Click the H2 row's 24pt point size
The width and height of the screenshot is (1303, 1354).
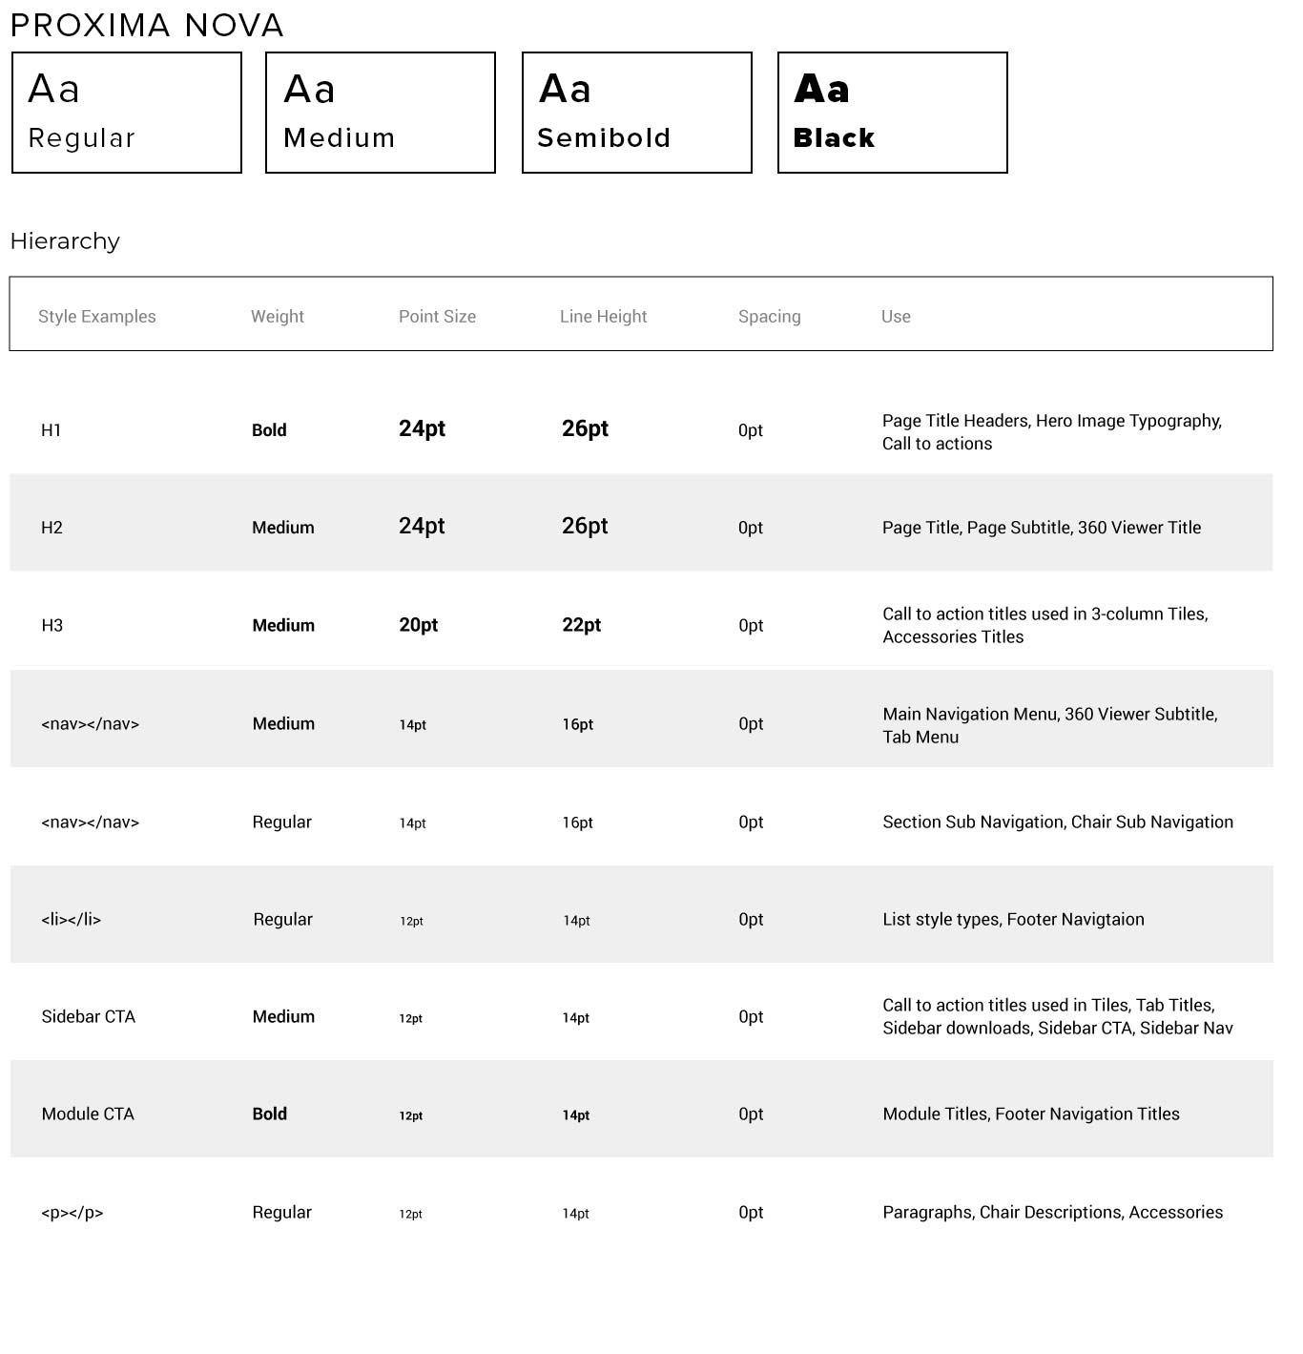[x=422, y=527]
